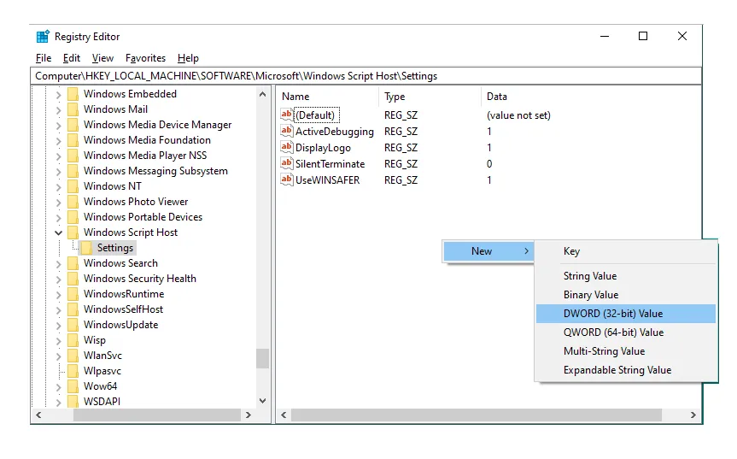Viewport: 737px width, 459px height.
Task: Choose Binary Value from the submenu
Action: click(x=626, y=295)
